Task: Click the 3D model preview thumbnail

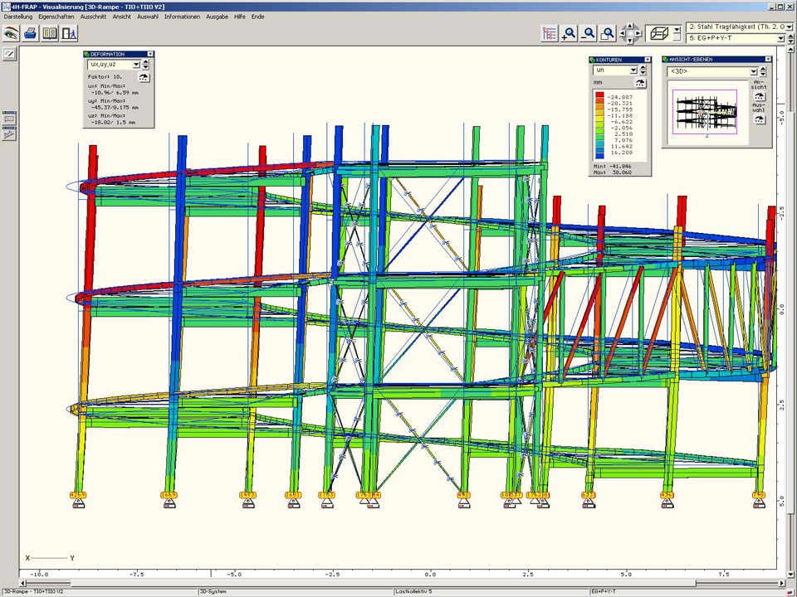Action: pos(705,112)
